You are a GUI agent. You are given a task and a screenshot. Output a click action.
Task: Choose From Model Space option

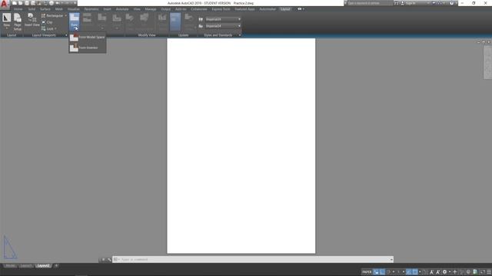(x=88, y=38)
